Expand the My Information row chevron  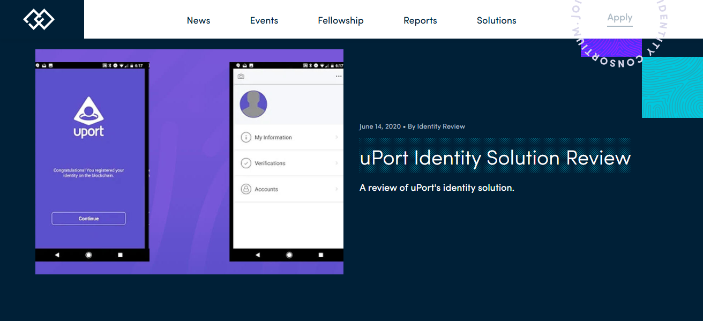point(337,137)
